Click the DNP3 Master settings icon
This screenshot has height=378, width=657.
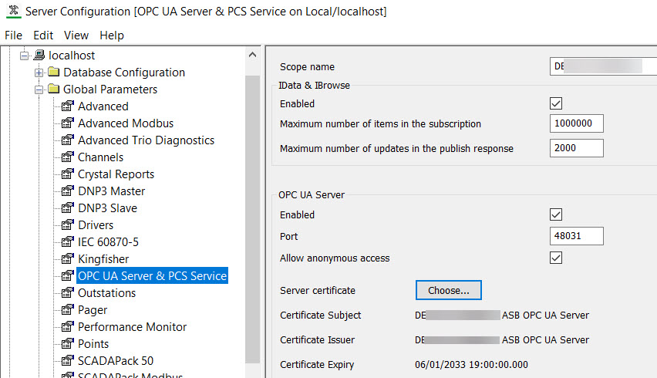67,191
